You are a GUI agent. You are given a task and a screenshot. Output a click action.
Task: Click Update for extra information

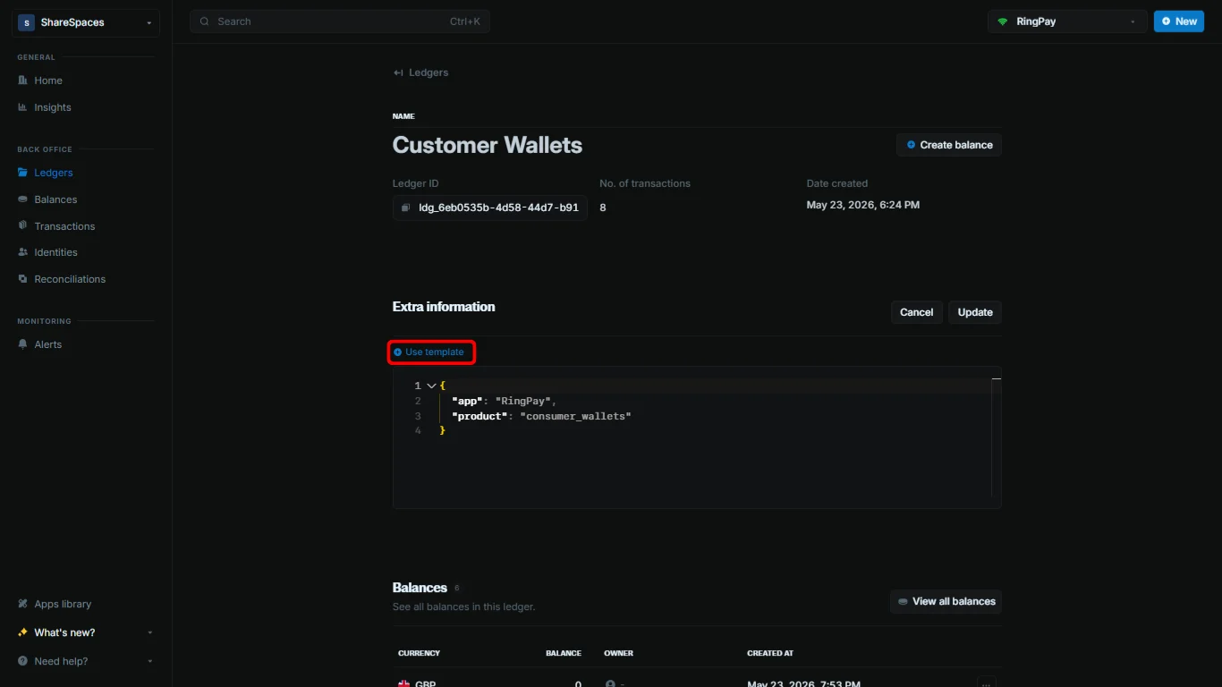975,312
